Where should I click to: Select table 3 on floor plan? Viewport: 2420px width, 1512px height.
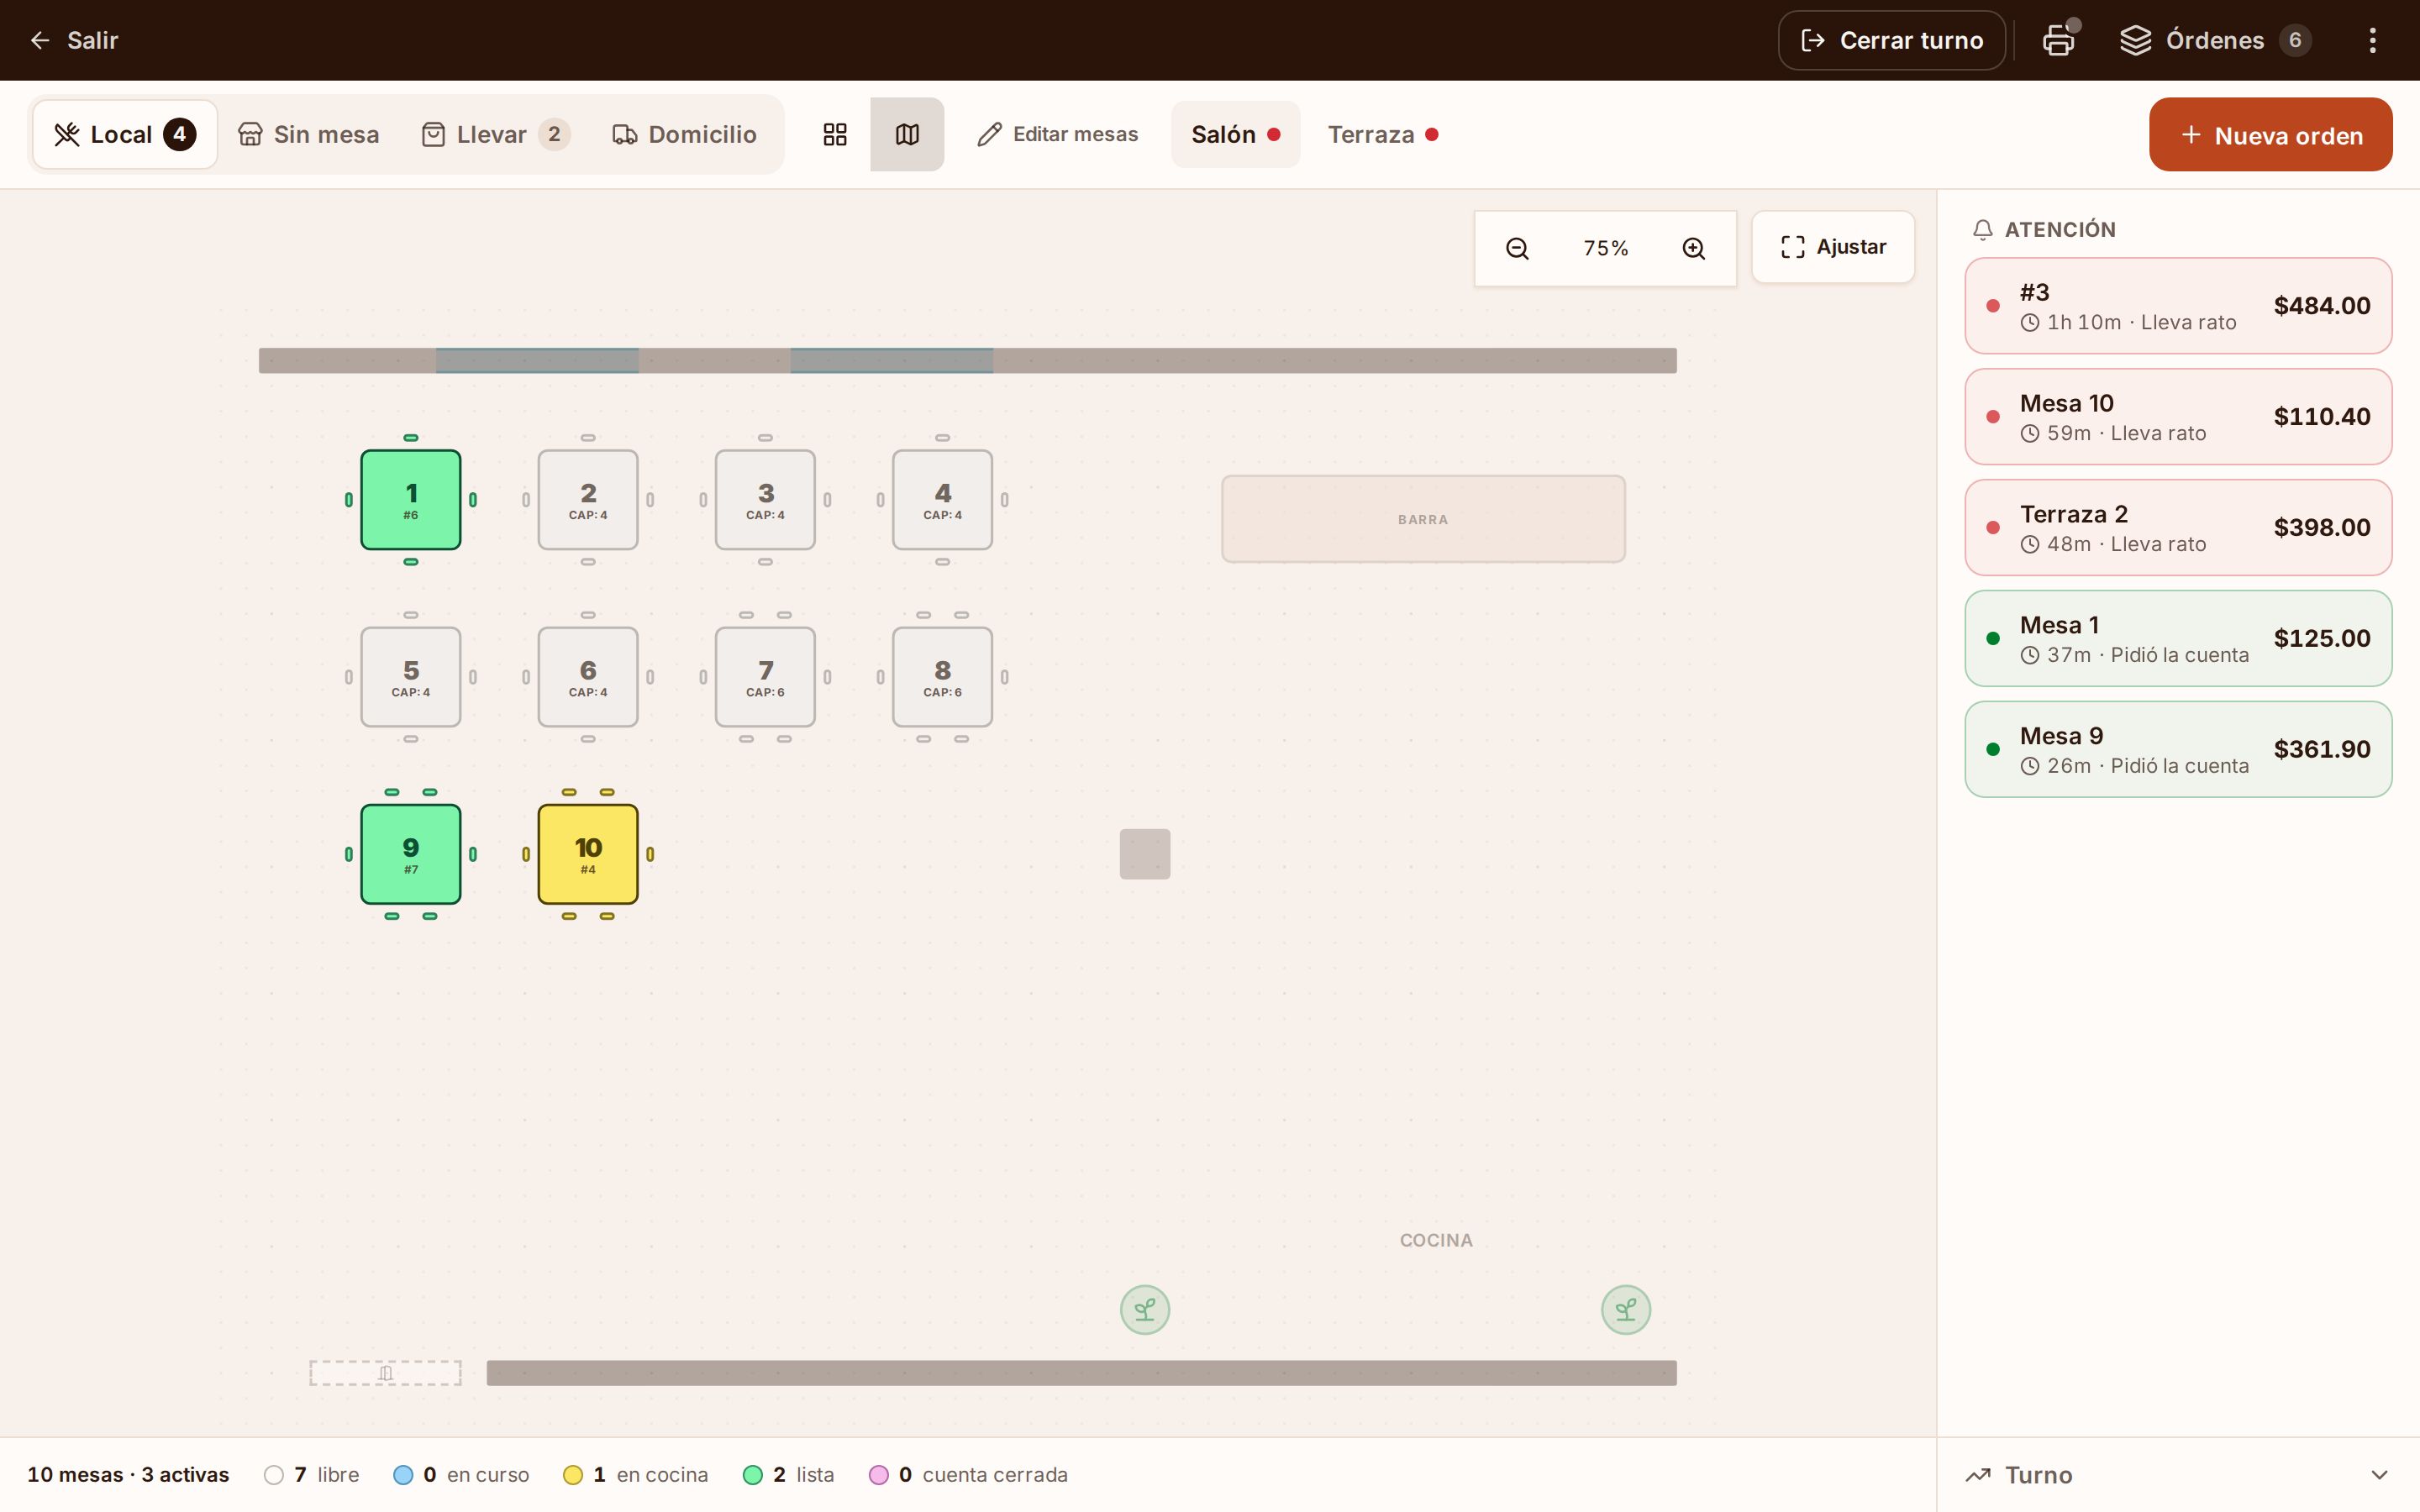[x=765, y=500]
